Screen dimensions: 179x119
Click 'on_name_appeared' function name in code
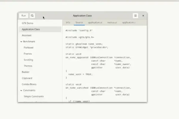(77, 57)
